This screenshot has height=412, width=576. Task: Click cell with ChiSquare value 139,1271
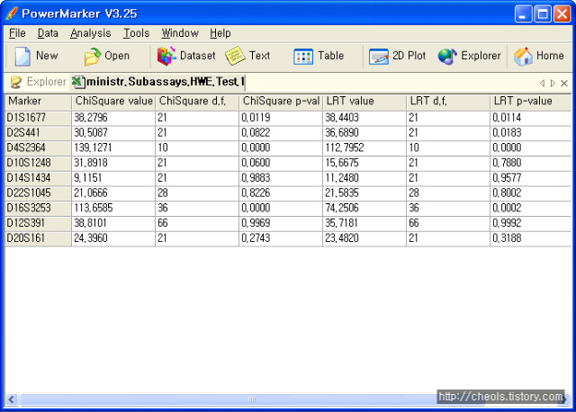(x=113, y=148)
